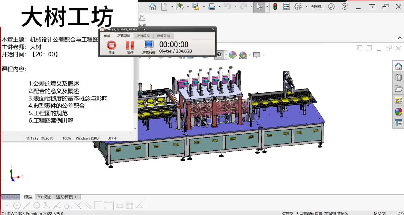Click the 冷压机 search box
This screenshot has width=404, height=215.
(x=317, y=7)
